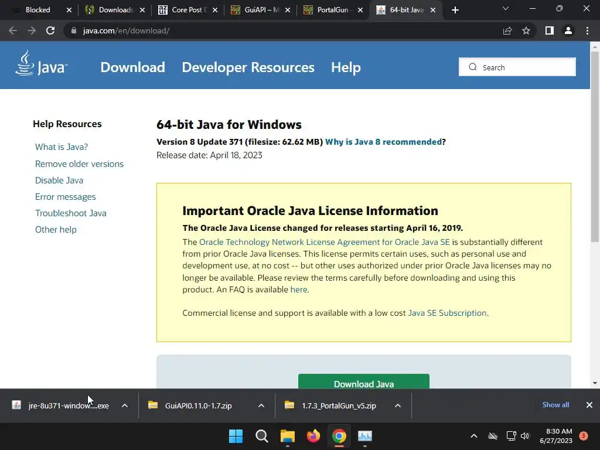Click Show all downloads

[x=555, y=405]
